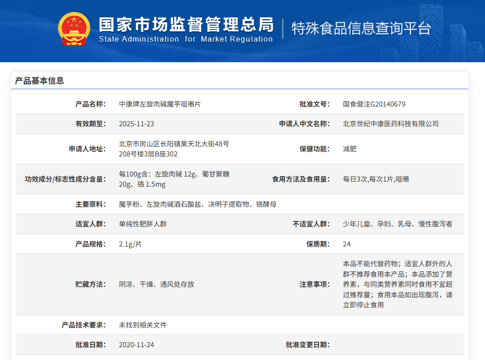Click the dosage text 每日3次,每次1片,咀嚼
485x360 pixels.
point(376,179)
